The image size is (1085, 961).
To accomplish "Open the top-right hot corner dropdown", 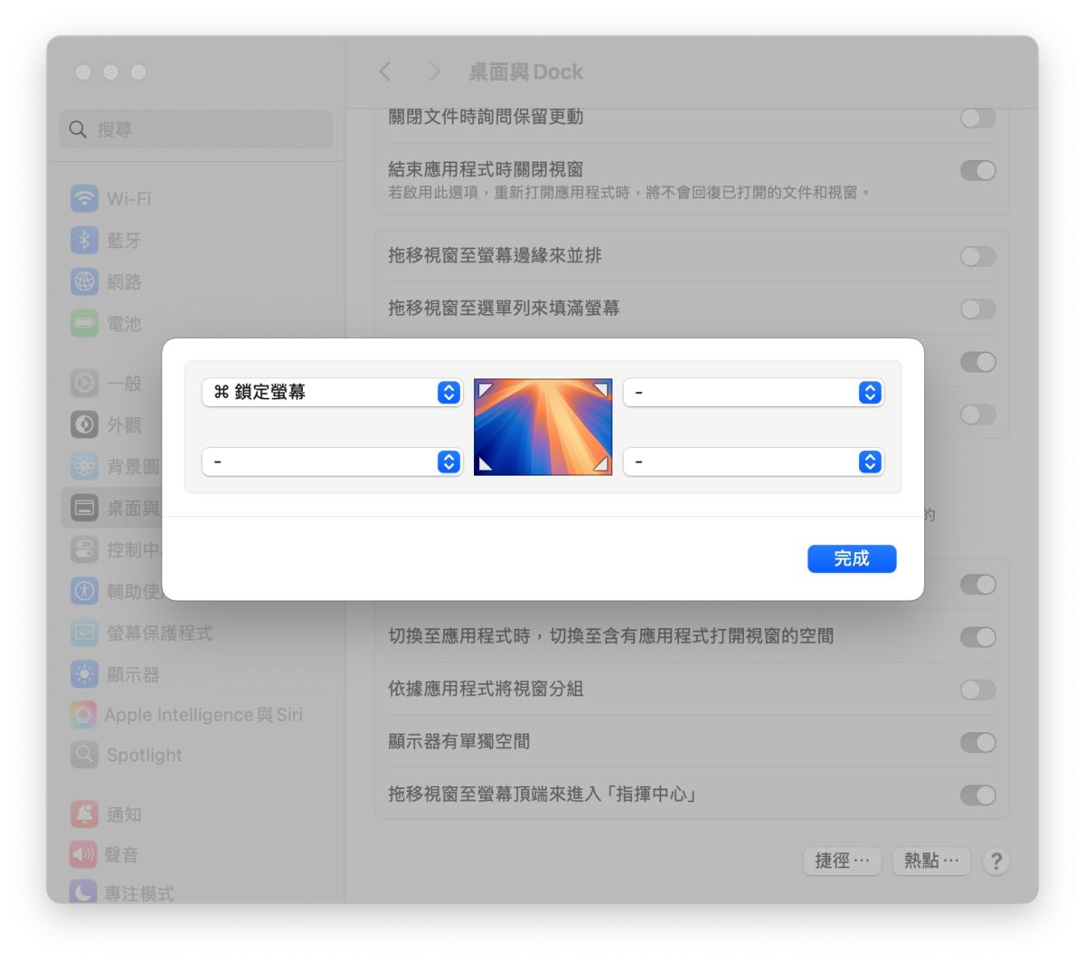I will (753, 392).
